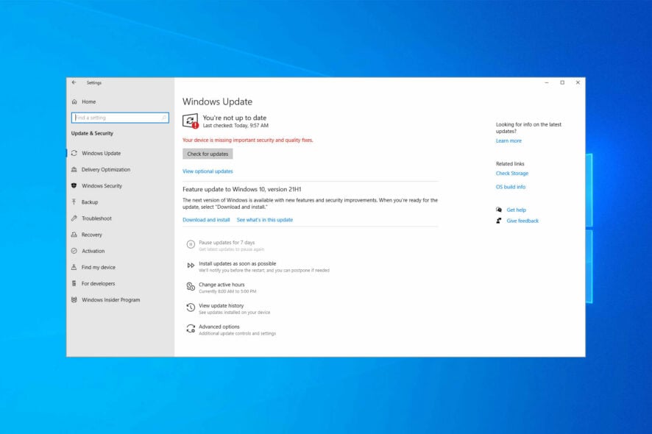Viewport: 652px width, 434px height.
Task: Click the Troubleshoot wrench icon
Action: pos(74,218)
